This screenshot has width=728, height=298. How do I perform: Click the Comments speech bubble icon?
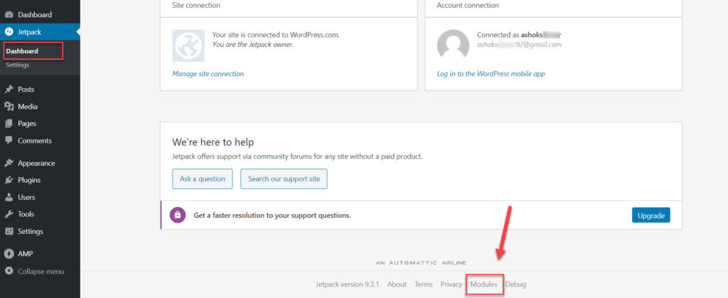click(x=9, y=141)
